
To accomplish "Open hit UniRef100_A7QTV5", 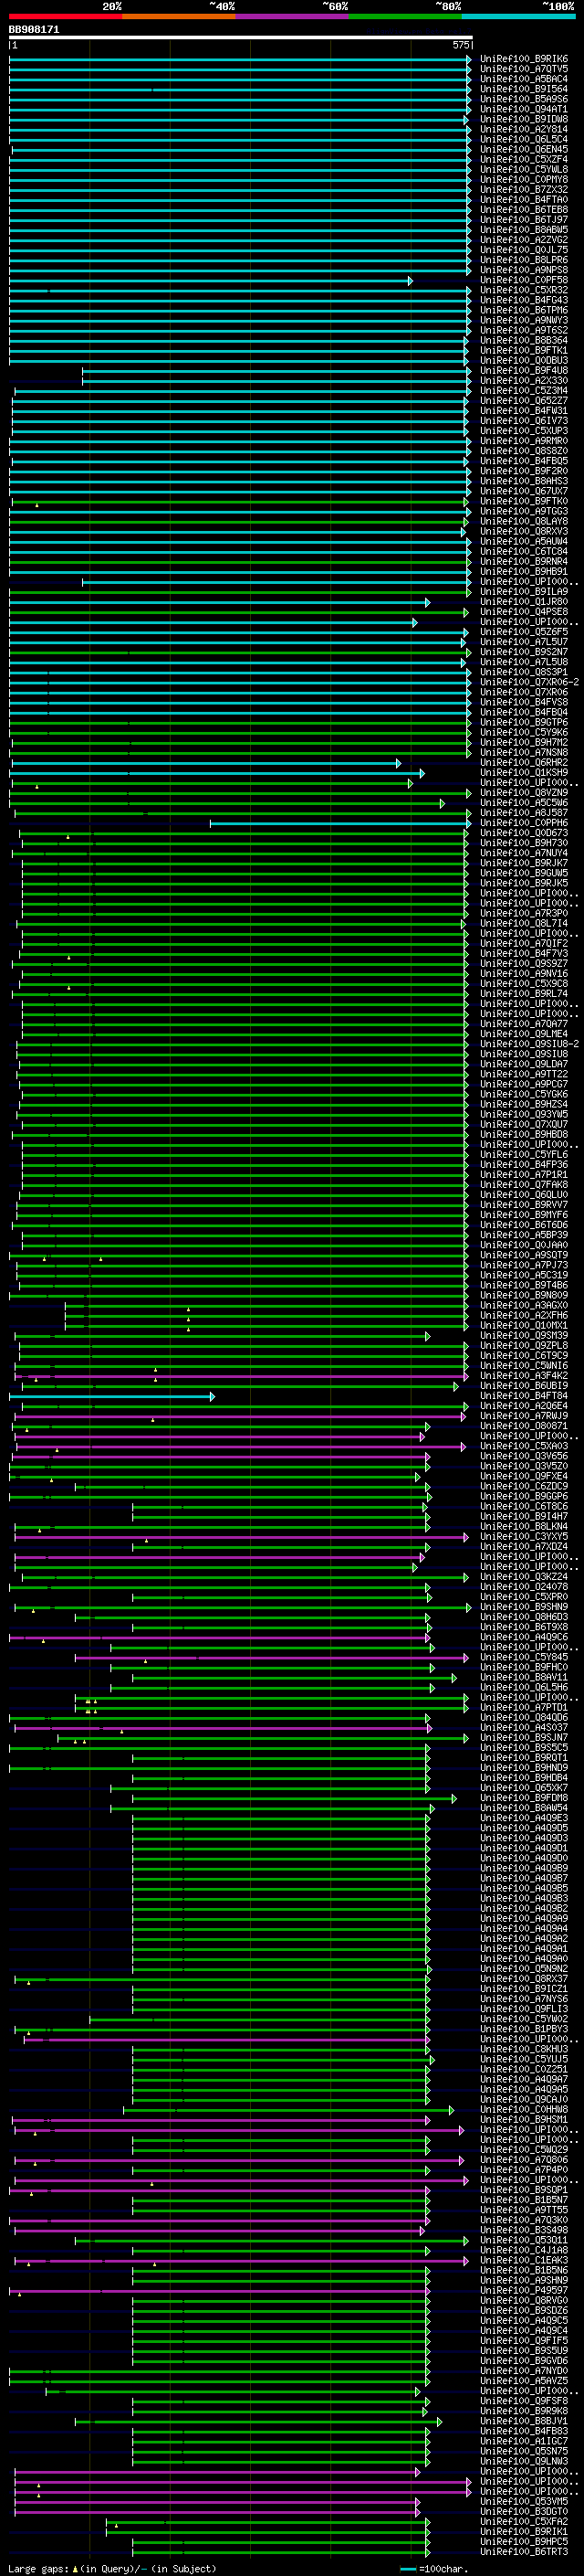I will 524,69.
